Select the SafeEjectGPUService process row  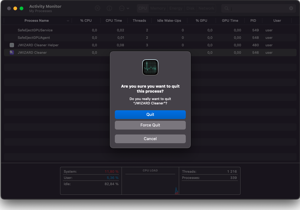[35, 30]
